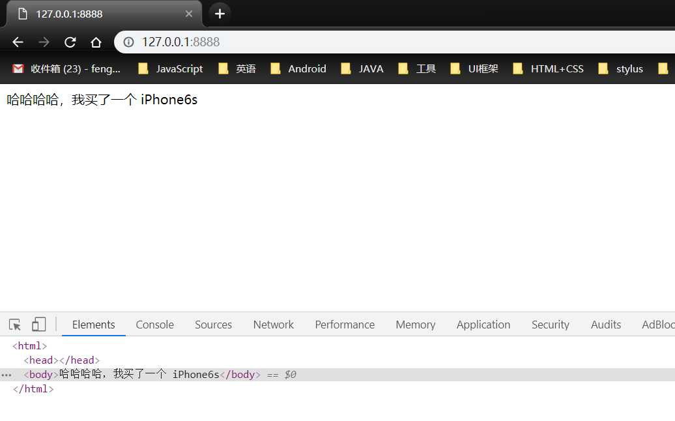The height and width of the screenshot is (421, 675).
Task: Open the 英语 bookmark folder
Action: click(x=237, y=69)
